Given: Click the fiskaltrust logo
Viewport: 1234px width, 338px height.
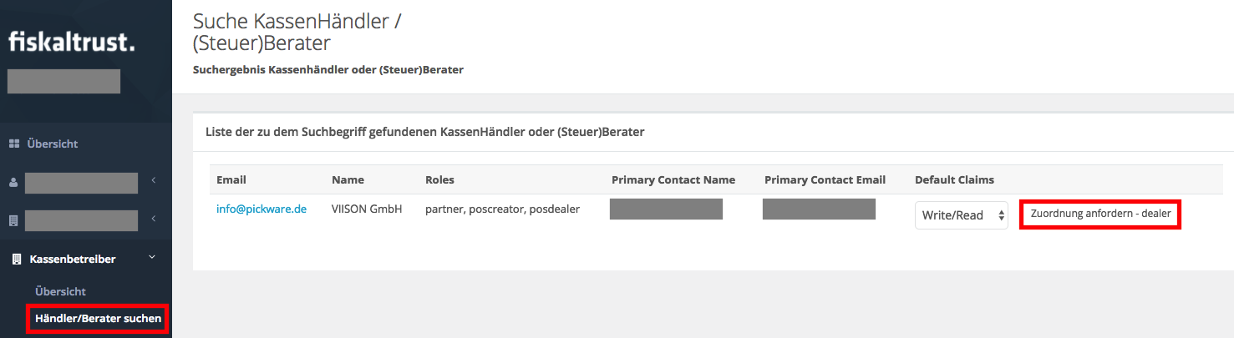Looking at the screenshot, I should click(x=71, y=42).
